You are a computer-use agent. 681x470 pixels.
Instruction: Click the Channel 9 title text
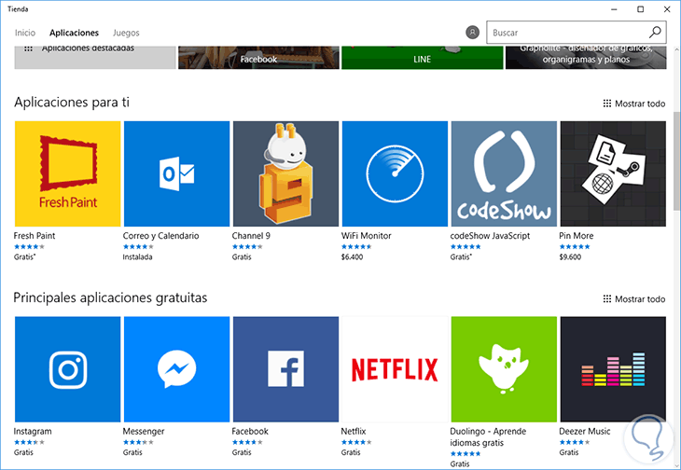[x=251, y=236]
